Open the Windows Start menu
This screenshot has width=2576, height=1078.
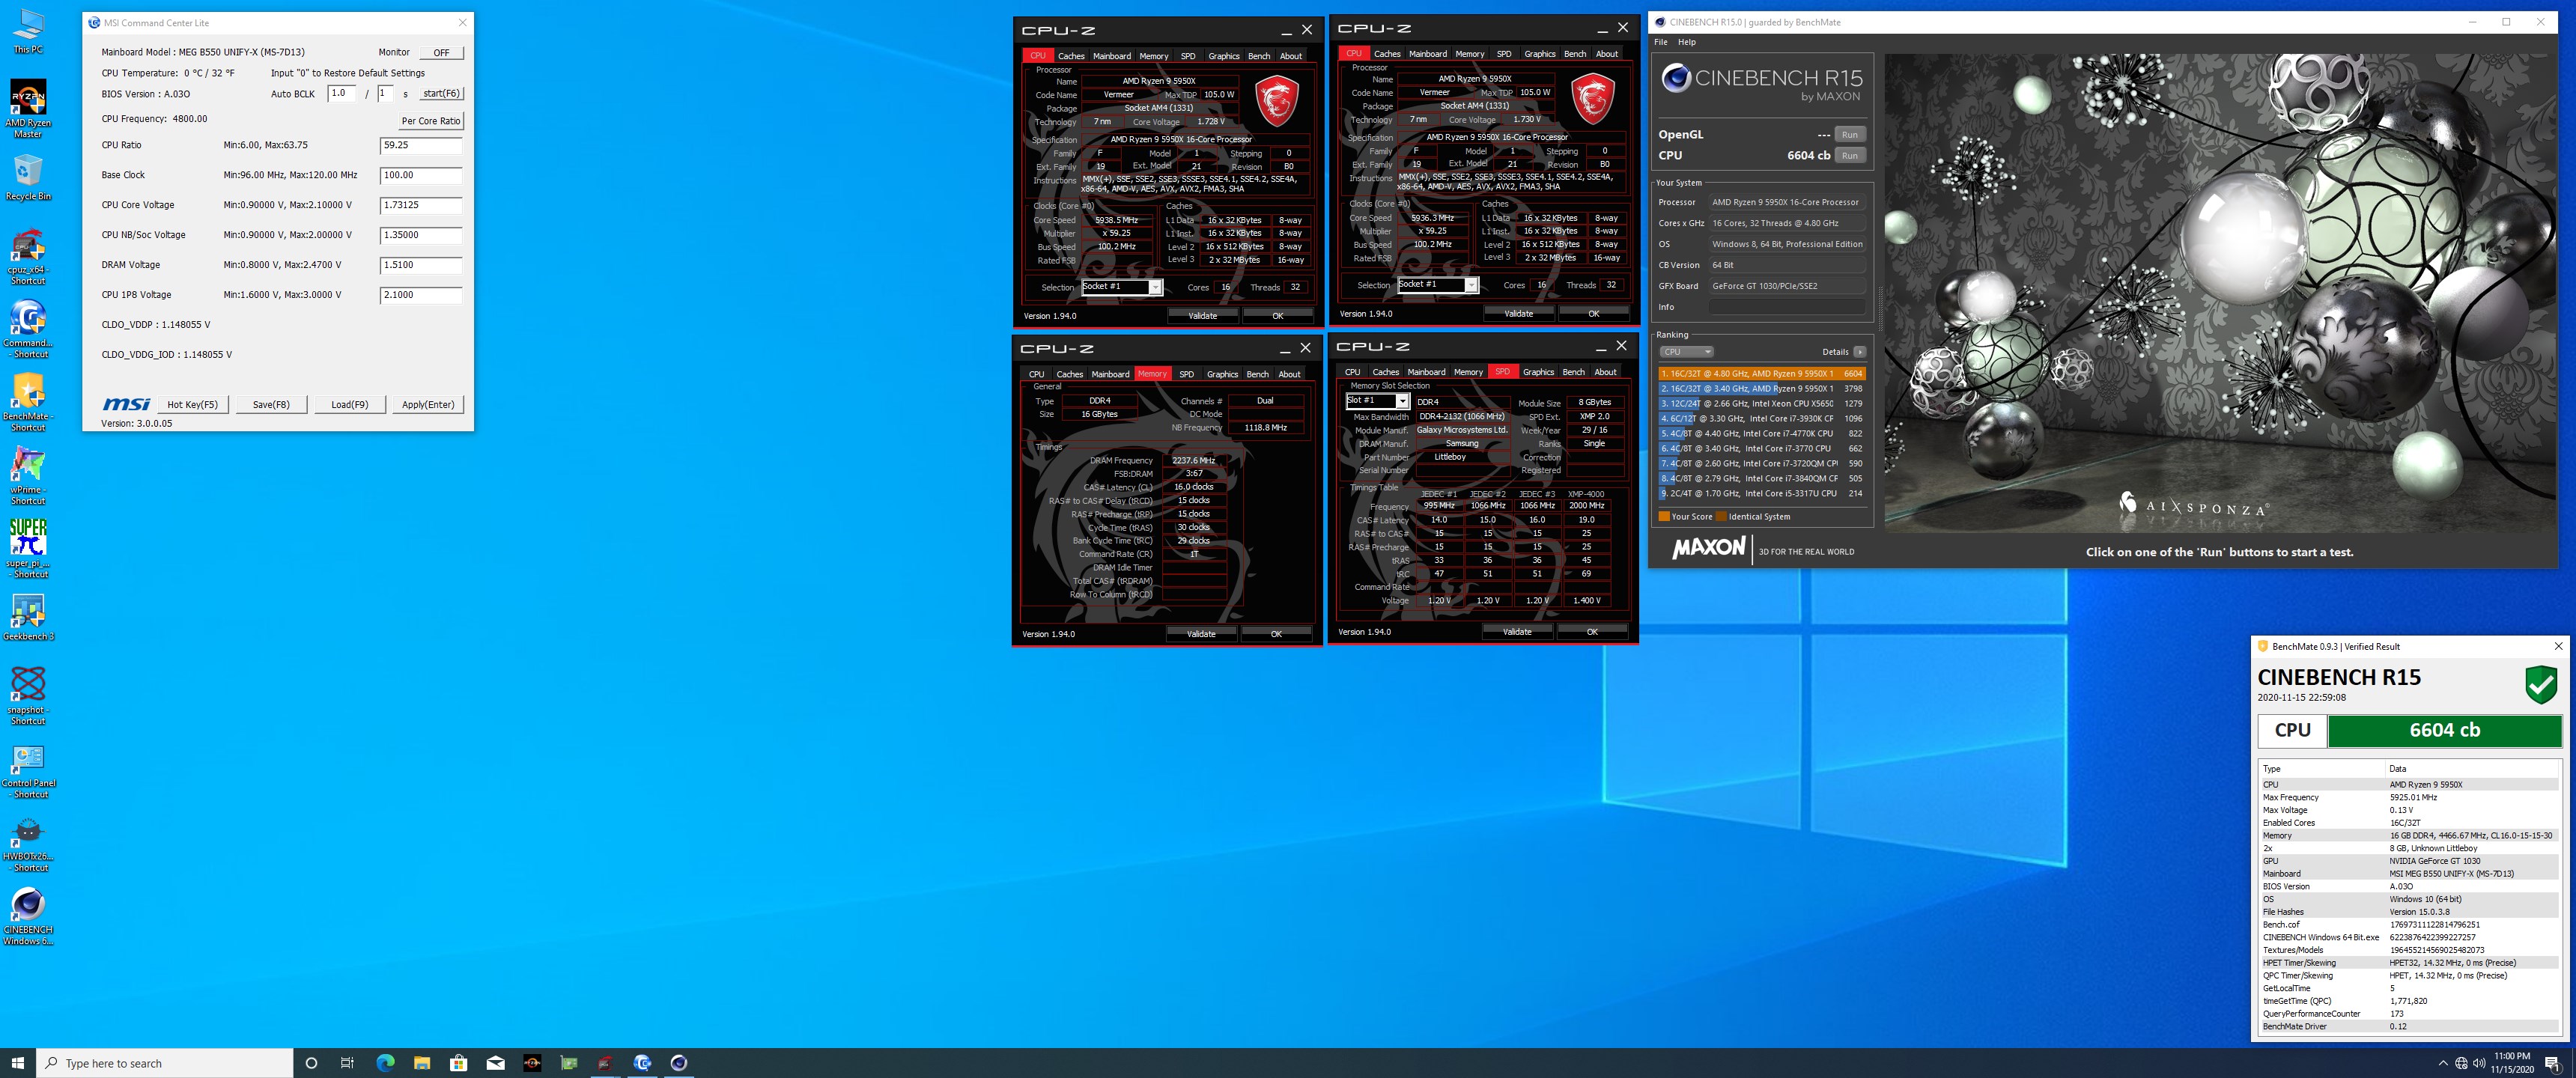pyautogui.click(x=17, y=1062)
